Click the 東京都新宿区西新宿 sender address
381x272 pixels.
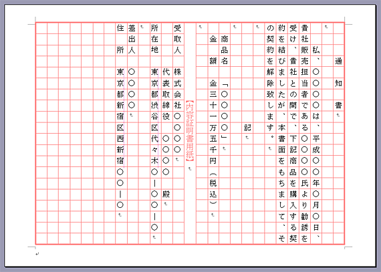pos(120,116)
